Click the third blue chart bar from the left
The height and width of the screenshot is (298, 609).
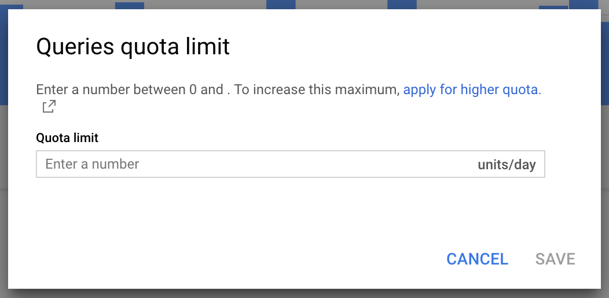[x=281, y=4]
